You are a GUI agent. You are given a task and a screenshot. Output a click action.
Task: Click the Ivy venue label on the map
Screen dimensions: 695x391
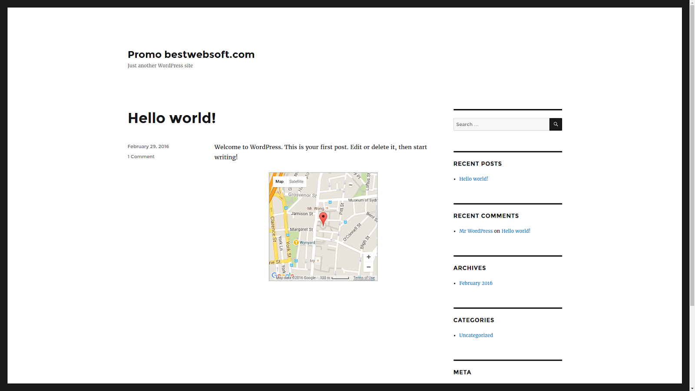click(x=312, y=261)
